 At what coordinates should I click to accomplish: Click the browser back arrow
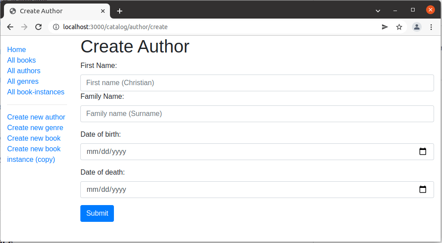coord(10,27)
